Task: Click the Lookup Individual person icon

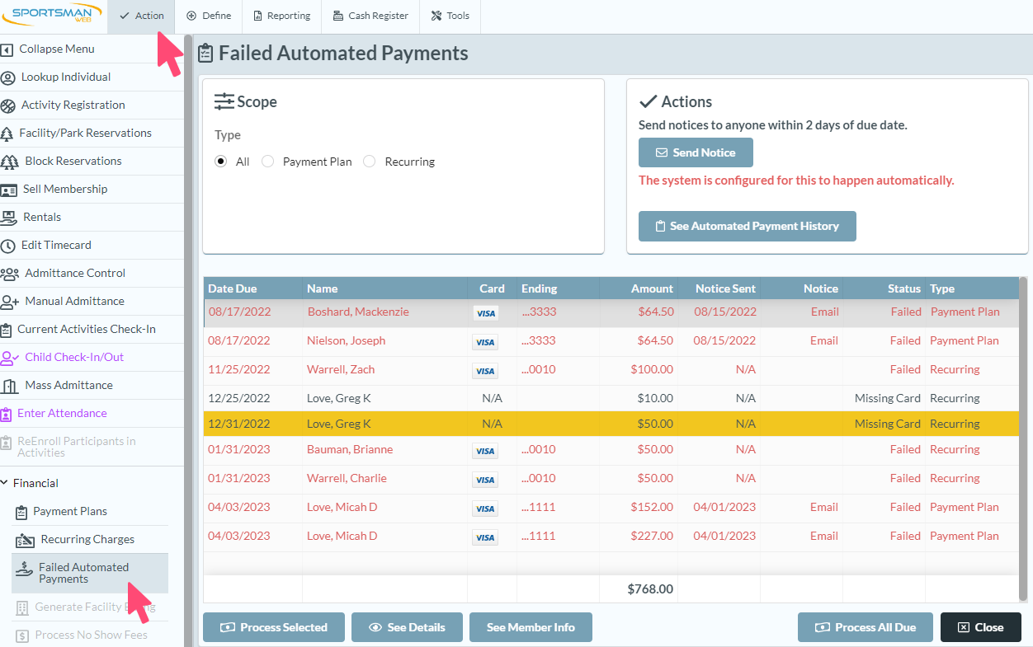Action: point(8,77)
